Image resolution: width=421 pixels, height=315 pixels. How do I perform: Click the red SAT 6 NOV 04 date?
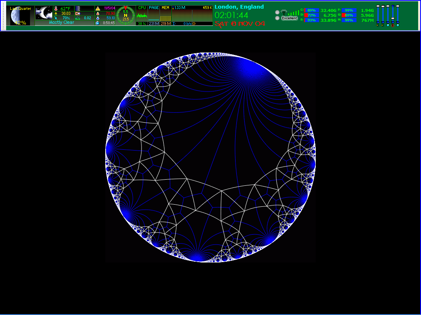click(x=239, y=24)
